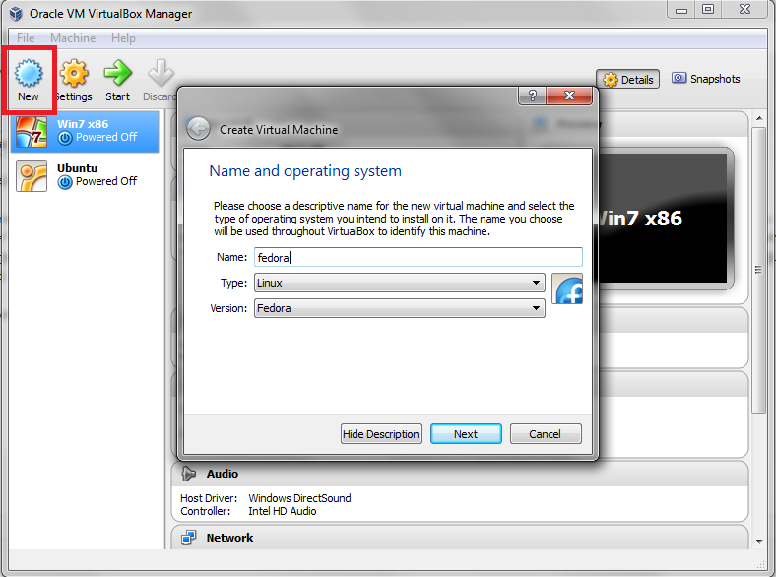The image size is (776, 577).
Task: Select Win7 x86 in machine list
Action: 85,132
